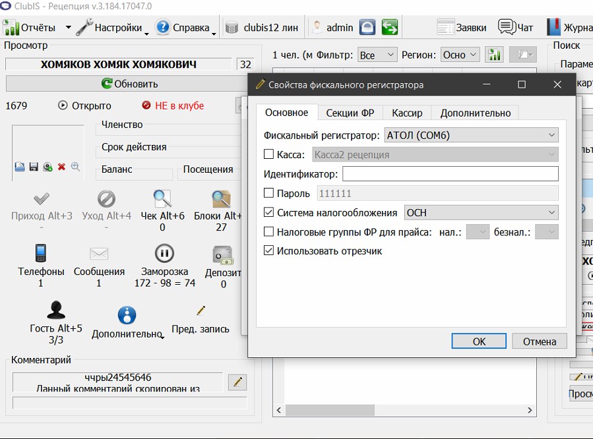593x439 pixels.
Task: Expand the Фискальный регистратор dropdown
Action: tap(471, 135)
